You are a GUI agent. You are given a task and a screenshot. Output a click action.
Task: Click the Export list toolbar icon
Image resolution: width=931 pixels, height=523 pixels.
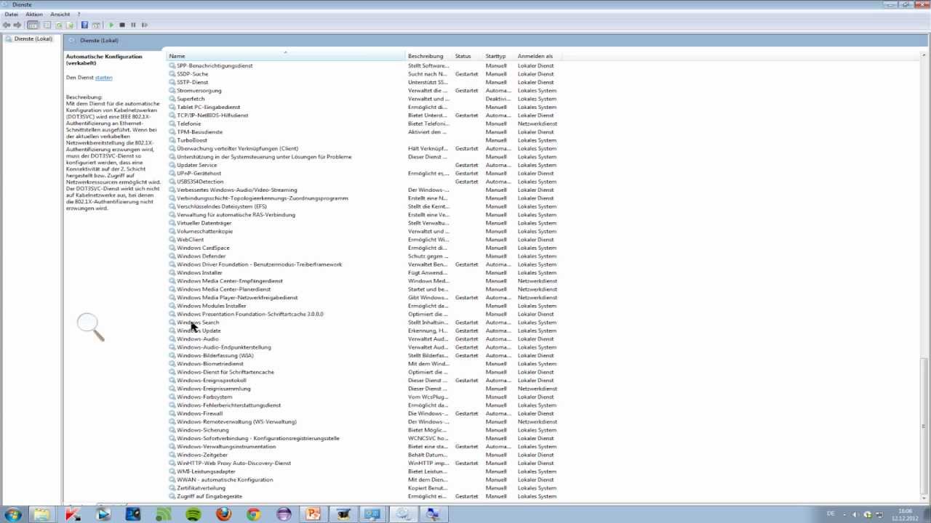click(x=70, y=25)
